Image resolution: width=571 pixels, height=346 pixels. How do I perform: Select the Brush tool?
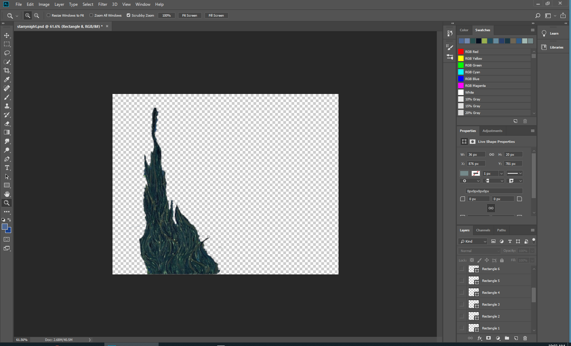coord(7,97)
